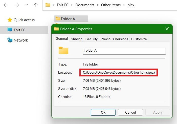Select Folder A in file list
The width and height of the screenshot is (177, 124).
click(71, 19)
